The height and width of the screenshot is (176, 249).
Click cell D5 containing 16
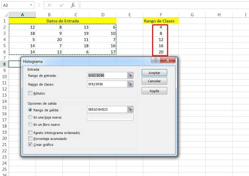click(103, 46)
